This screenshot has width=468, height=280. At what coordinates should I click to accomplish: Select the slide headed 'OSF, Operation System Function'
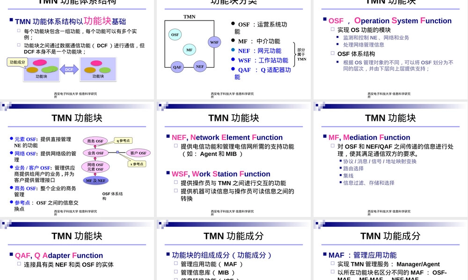click(390, 49)
